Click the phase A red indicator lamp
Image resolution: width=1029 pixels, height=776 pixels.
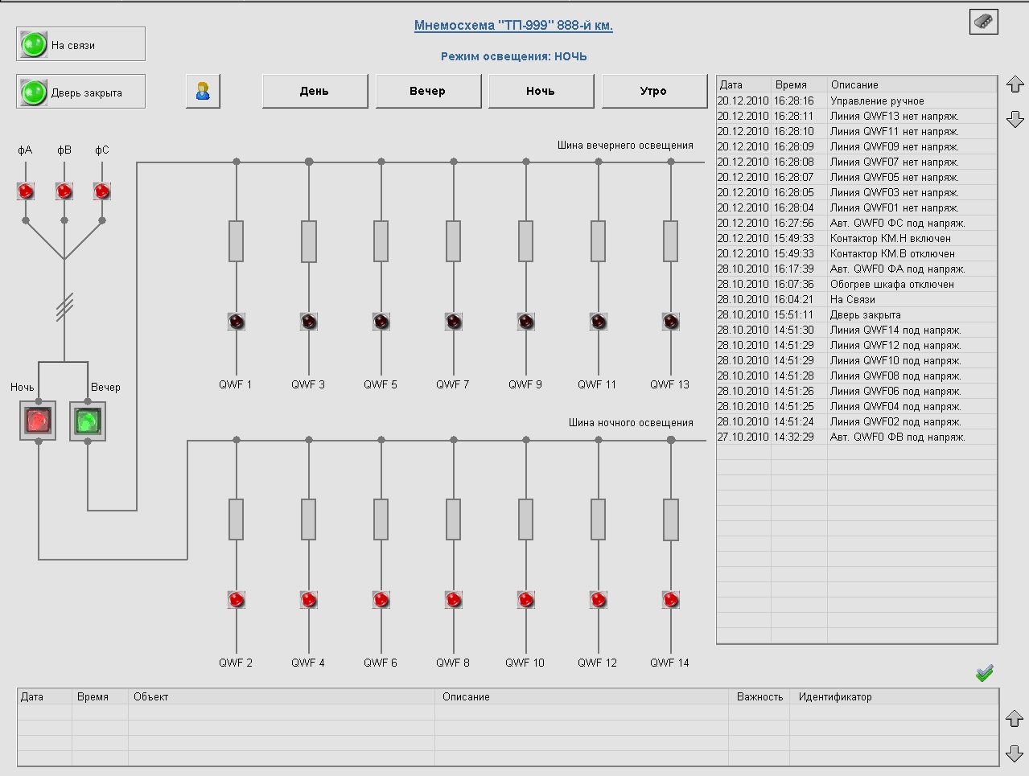(x=26, y=191)
